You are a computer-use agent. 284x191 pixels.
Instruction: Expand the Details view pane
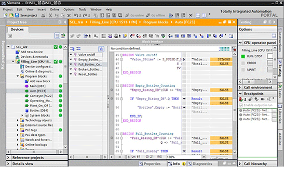tap(8, 164)
